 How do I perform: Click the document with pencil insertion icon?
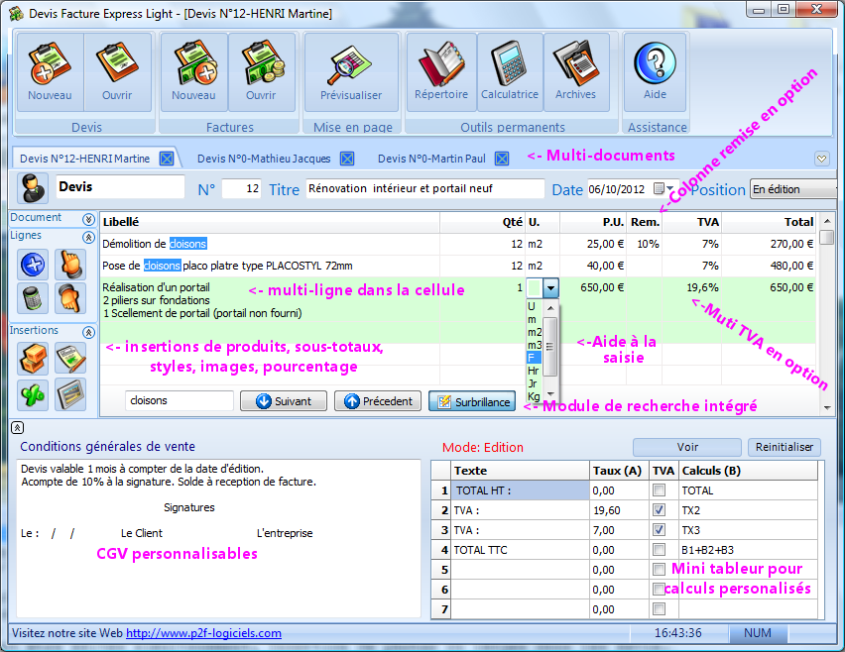[x=70, y=358]
